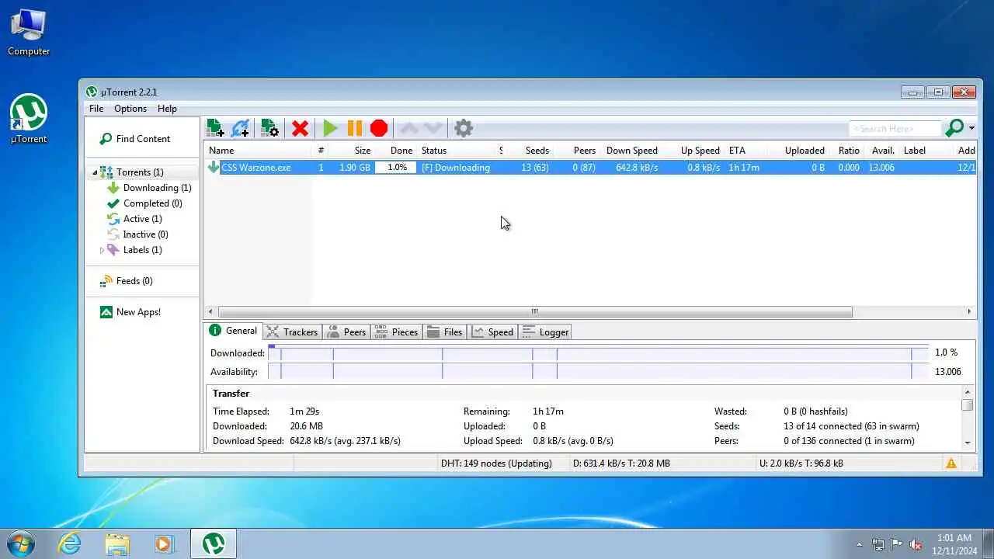Open the File menu
994x559 pixels.
pos(96,109)
